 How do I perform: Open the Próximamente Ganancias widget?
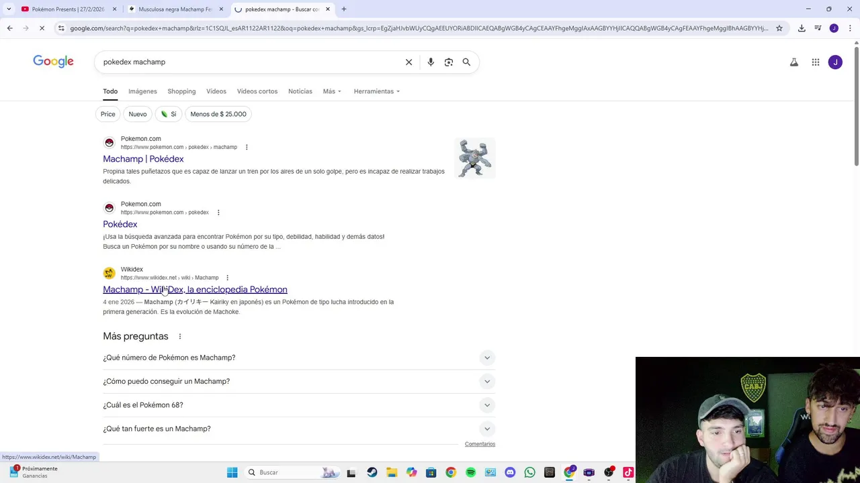click(x=34, y=472)
